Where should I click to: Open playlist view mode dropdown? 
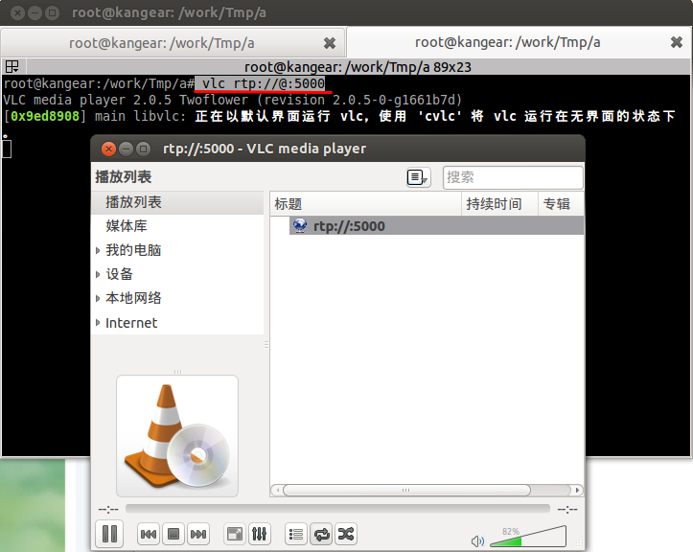[x=418, y=177]
